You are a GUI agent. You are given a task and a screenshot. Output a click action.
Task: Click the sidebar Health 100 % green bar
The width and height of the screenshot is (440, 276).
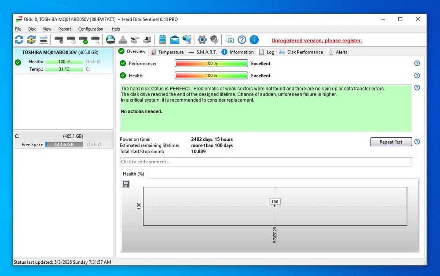point(64,61)
